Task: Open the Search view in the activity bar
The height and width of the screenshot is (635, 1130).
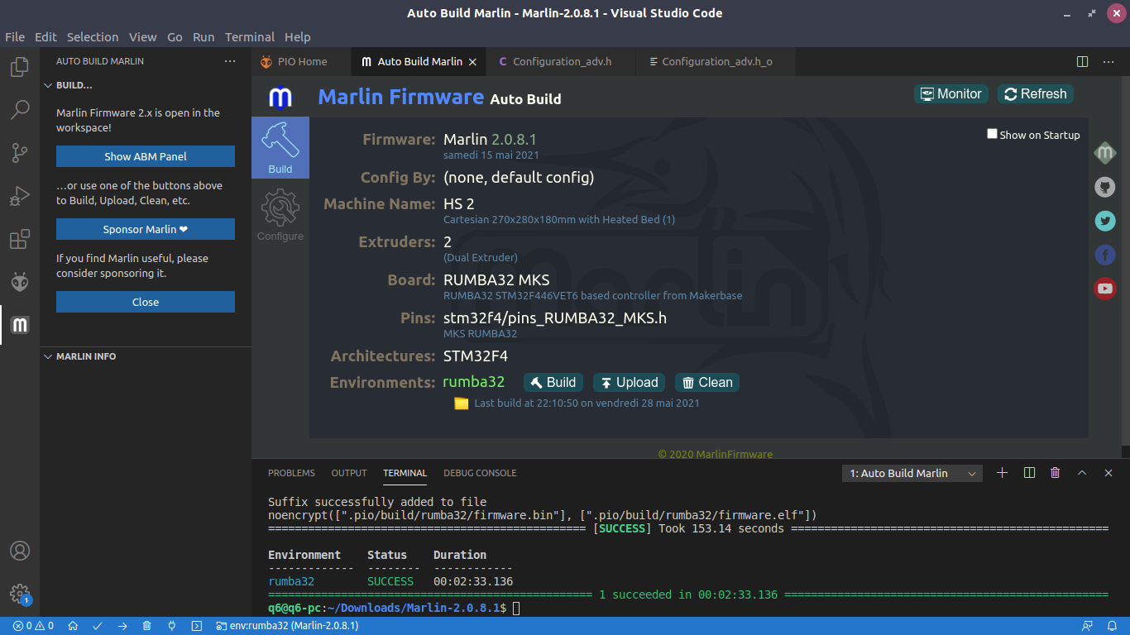Action: click(x=20, y=110)
